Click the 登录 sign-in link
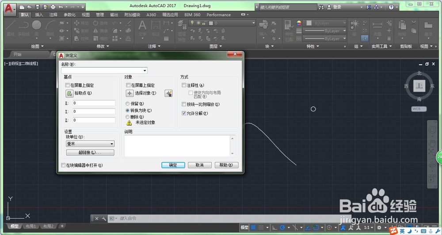 [337, 7]
